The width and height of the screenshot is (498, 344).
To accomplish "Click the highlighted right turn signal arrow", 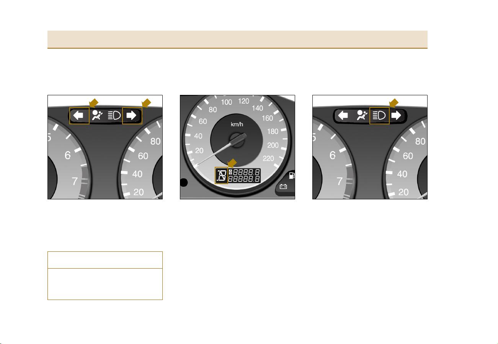I will point(132,116).
